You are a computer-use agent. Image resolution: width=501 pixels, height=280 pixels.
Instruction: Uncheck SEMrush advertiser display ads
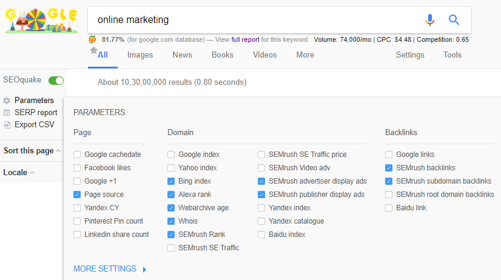[x=261, y=181]
